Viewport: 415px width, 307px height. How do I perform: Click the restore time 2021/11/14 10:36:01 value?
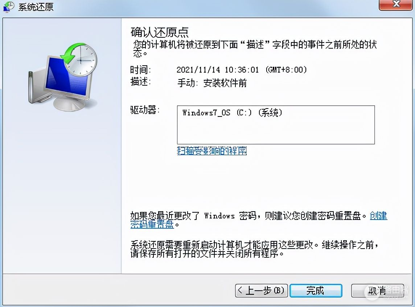[x=241, y=70]
